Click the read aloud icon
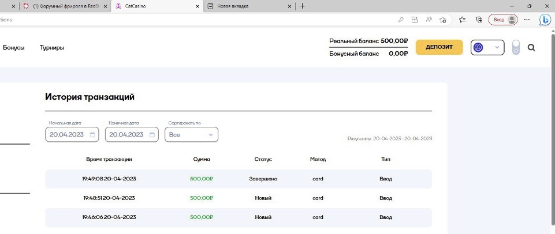 (x=429, y=20)
